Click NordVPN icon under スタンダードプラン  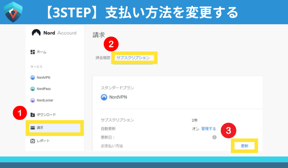(x=104, y=97)
